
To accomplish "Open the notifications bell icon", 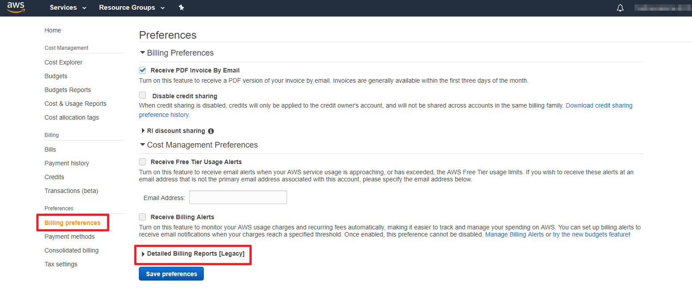I will coord(620,8).
